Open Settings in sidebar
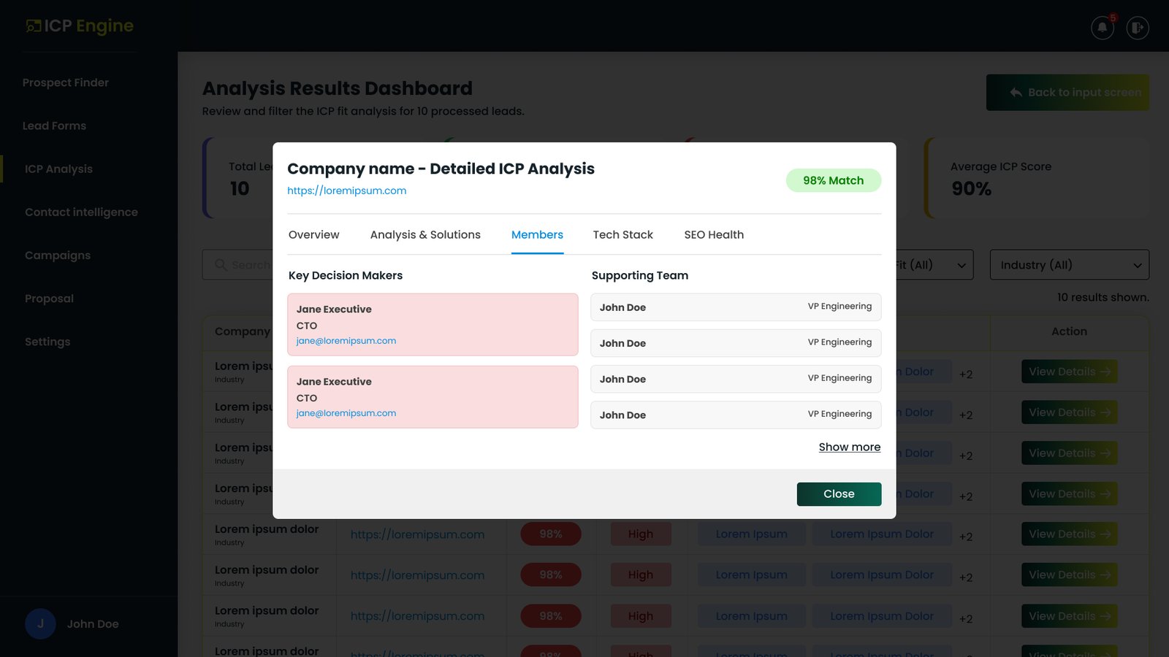 tap(47, 341)
